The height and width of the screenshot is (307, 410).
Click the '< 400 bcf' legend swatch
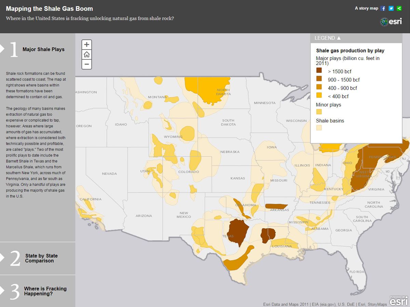[319, 96]
